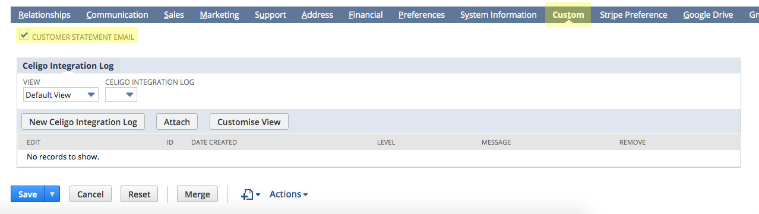Screen dimensions: 759x214
Task: Click the Reset button
Action: tap(140, 194)
